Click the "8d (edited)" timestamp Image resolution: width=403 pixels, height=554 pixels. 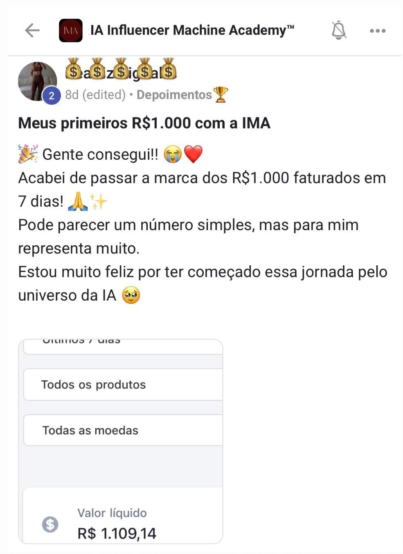tap(95, 95)
